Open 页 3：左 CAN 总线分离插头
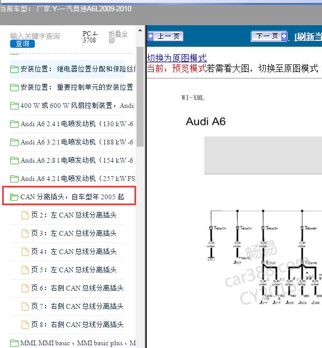The height and width of the screenshot is (348, 322). tap(74, 233)
